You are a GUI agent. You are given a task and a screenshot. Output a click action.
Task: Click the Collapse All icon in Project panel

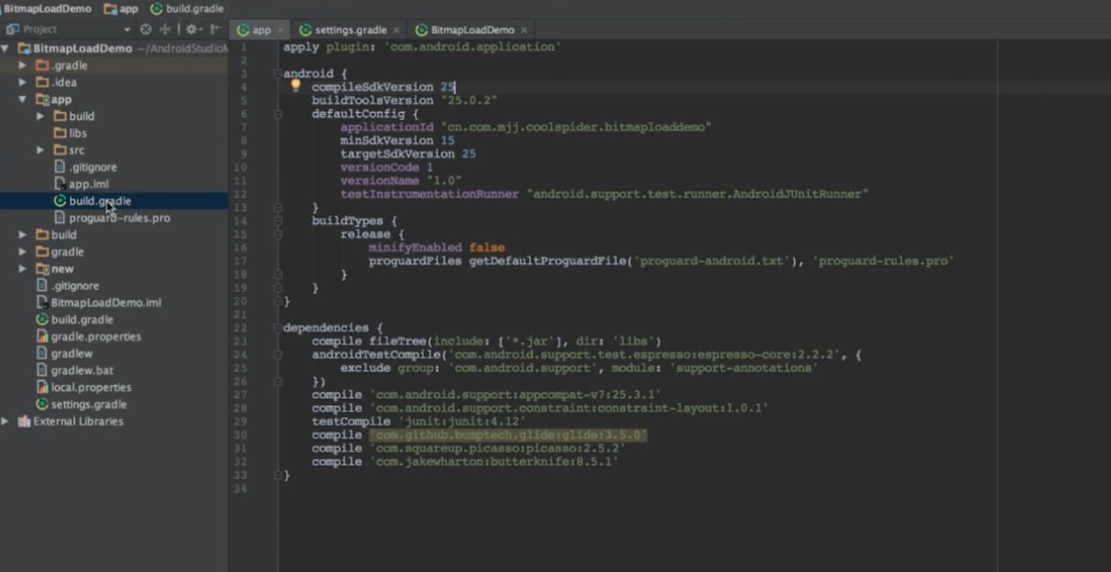[x=165, y=29]
